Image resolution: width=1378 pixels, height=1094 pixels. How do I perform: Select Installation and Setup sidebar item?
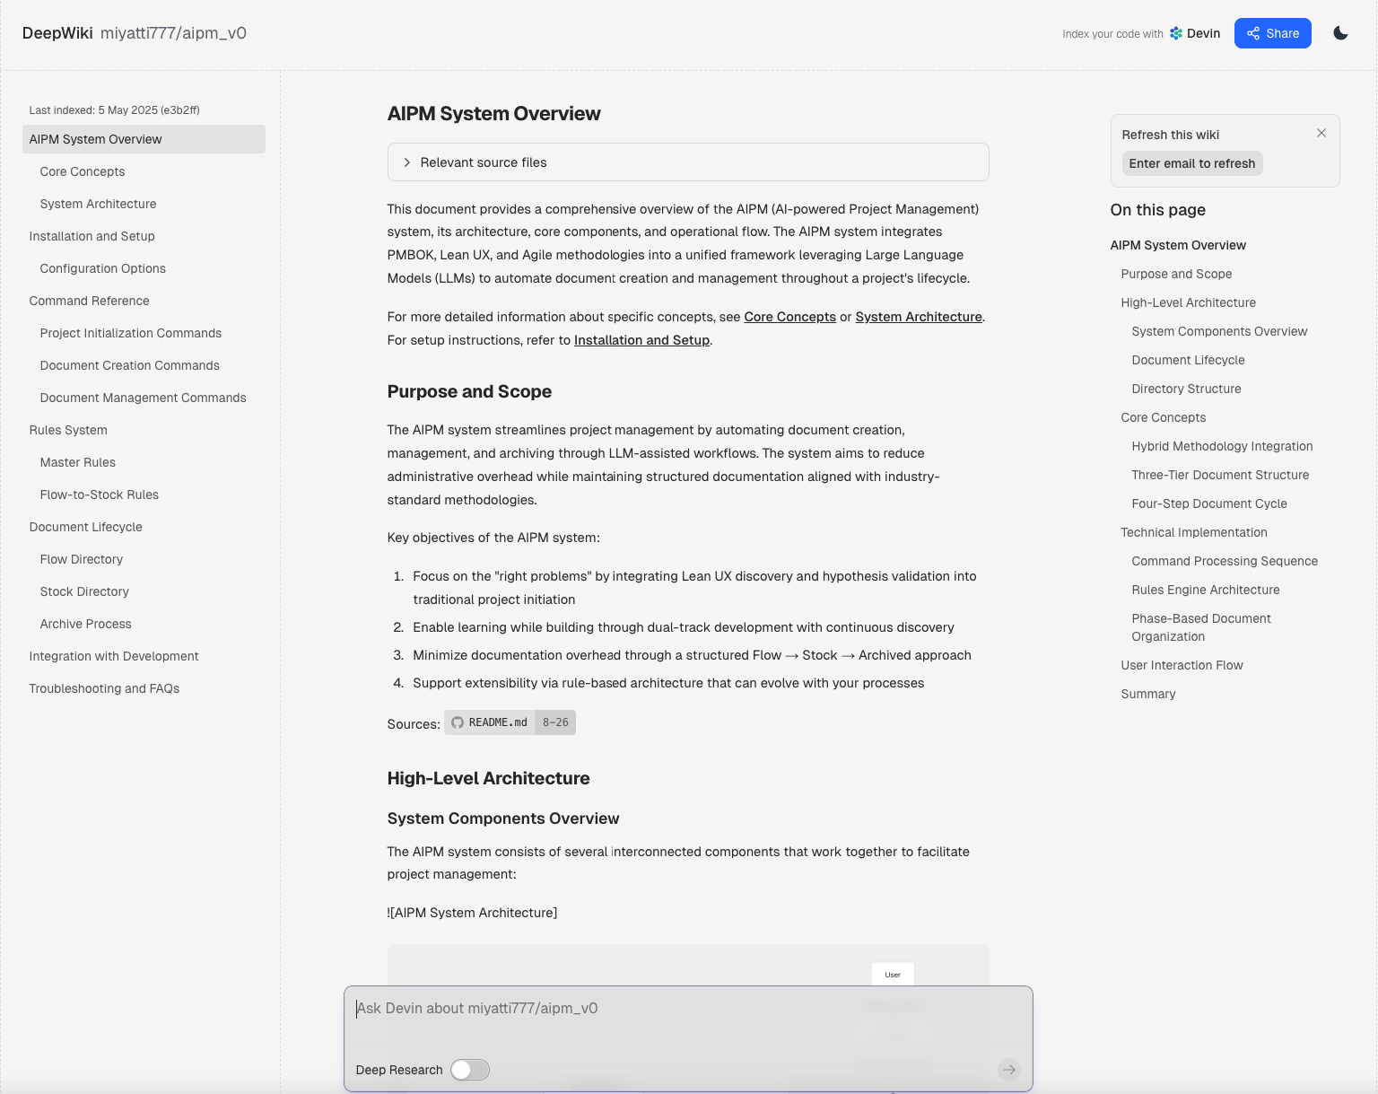tap(92, 236)
